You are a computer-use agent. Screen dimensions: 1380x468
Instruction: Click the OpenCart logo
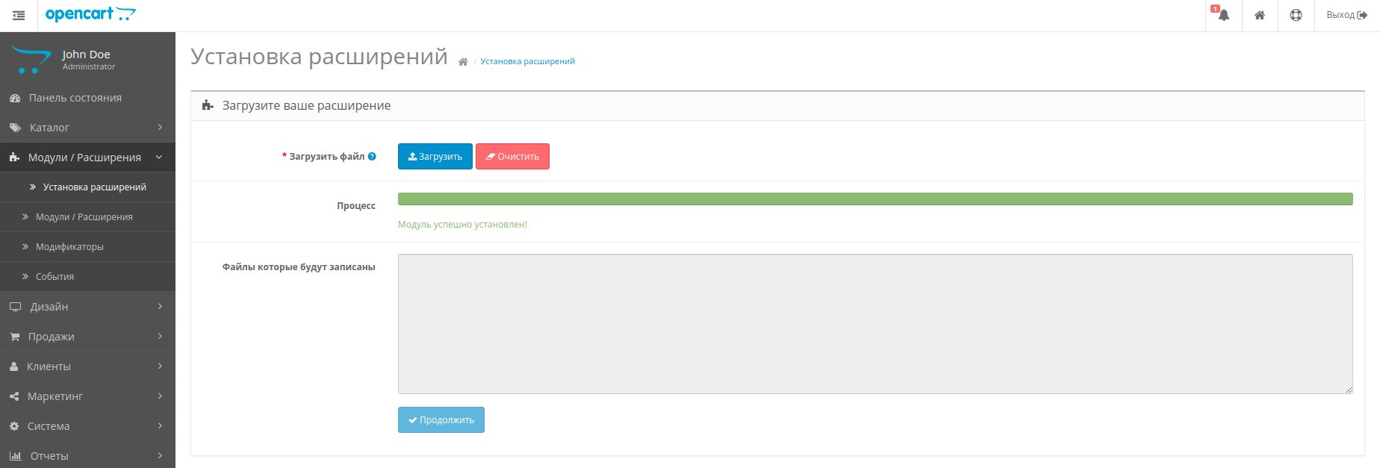click(x=90, y=14)
